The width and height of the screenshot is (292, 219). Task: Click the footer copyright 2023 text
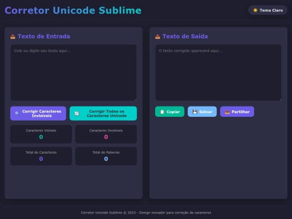(146, 213)
